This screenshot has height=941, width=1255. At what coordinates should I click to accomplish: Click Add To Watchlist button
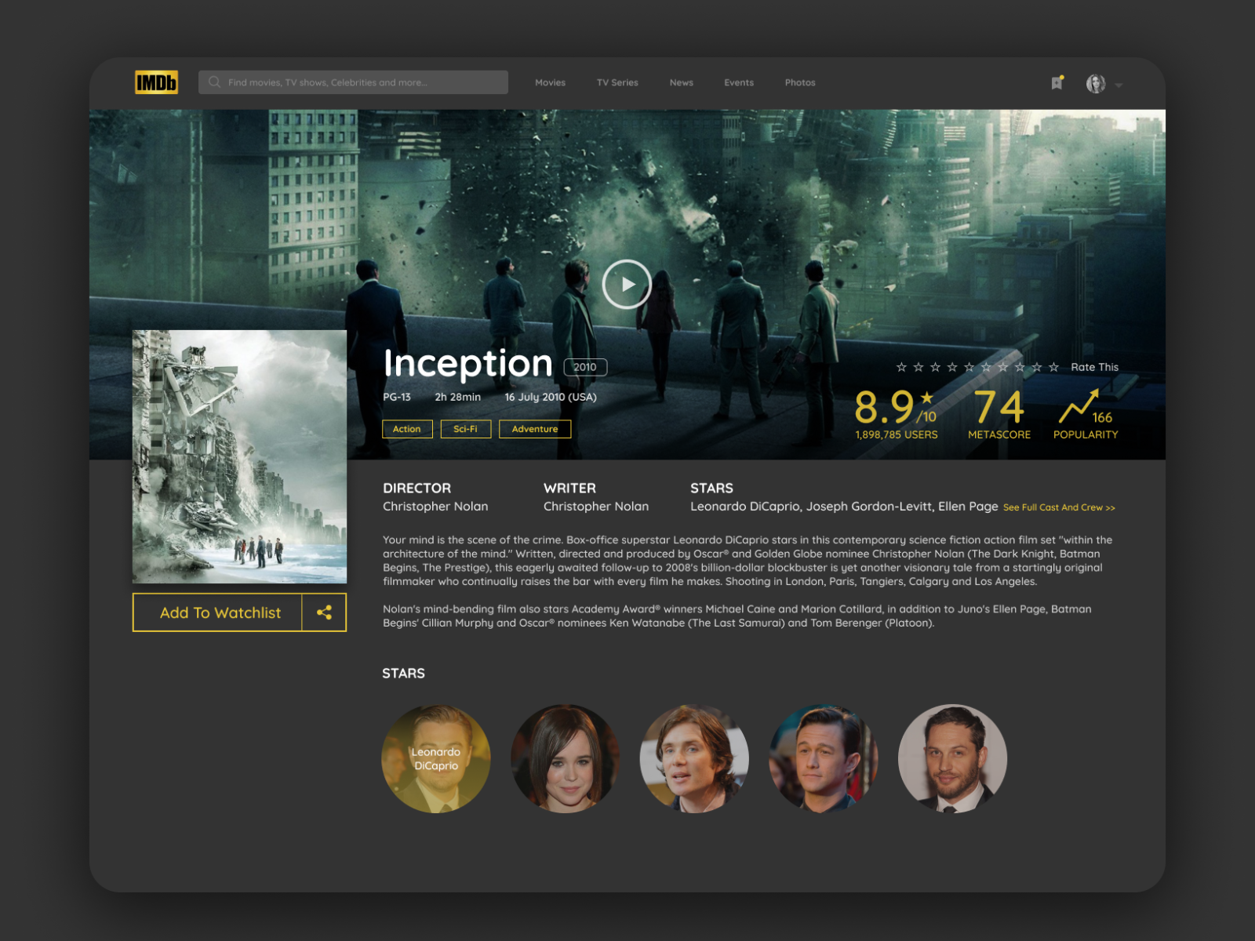click(218, 612)
